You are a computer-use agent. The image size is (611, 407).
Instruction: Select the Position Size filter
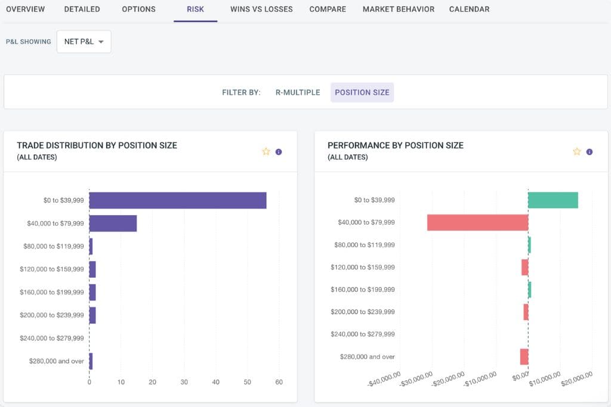pos(362,92)
